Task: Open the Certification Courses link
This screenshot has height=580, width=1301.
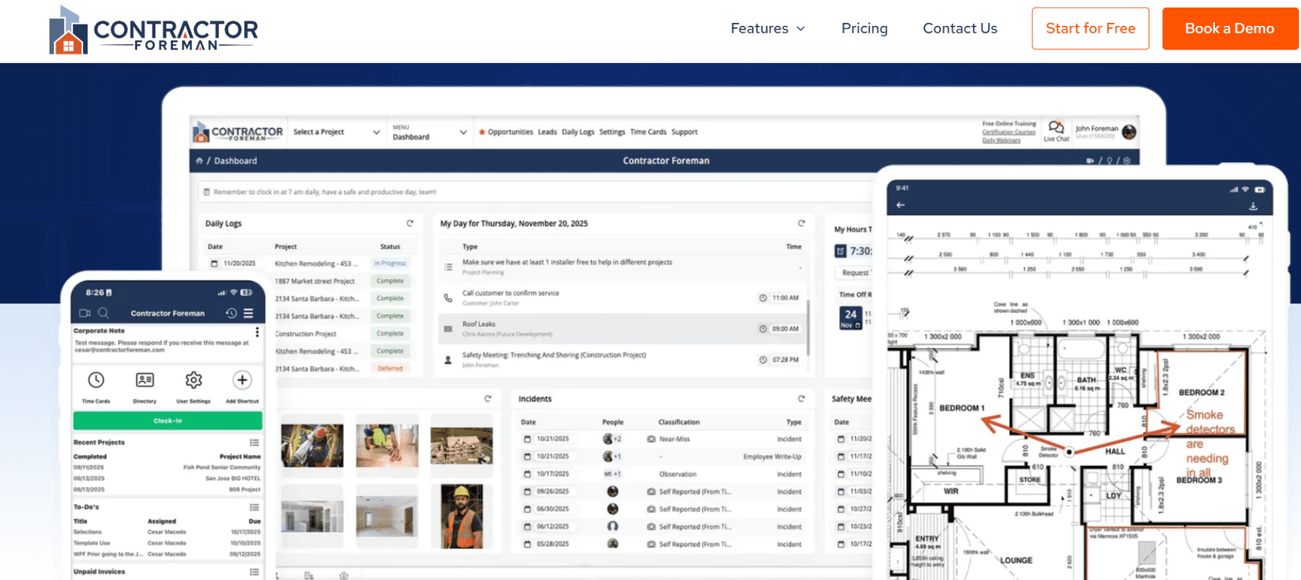Action: (x=1009, y=132)
